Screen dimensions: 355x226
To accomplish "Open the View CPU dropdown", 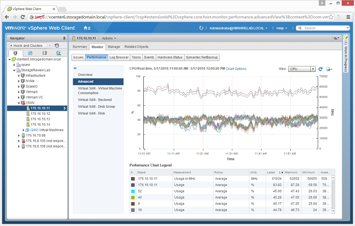I will point(302,69).
